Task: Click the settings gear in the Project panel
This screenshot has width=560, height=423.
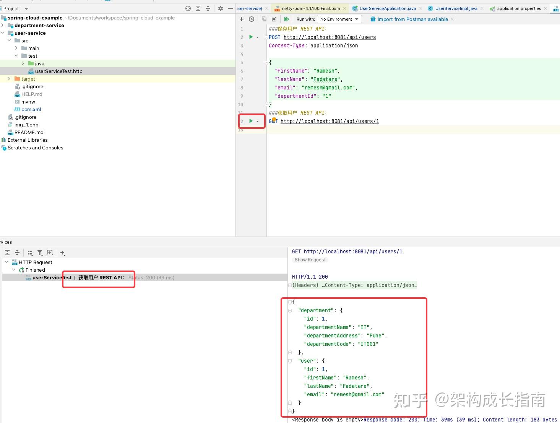Action: [221, 8]
